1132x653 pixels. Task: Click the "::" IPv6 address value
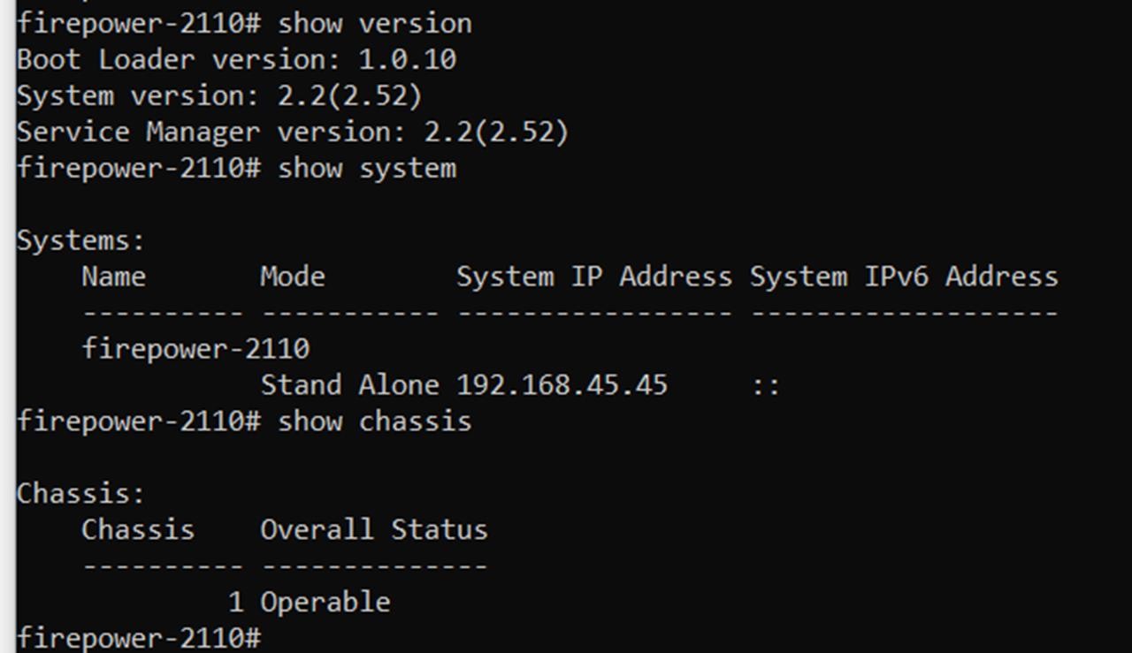[766, 385]
